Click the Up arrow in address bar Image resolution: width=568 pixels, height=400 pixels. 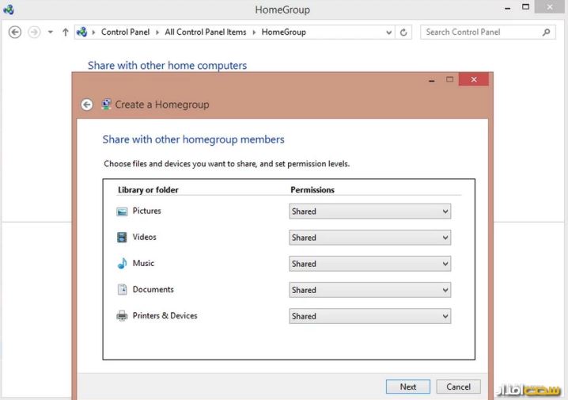pyautogui.click(x=66, y=32)
